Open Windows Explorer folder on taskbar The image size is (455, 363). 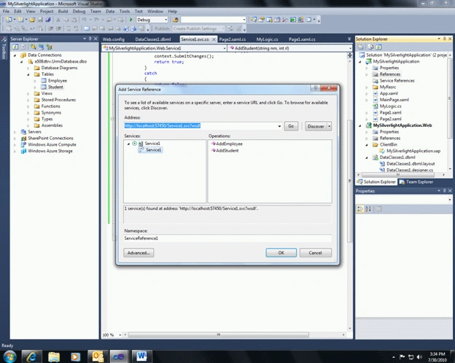[54, 356]
